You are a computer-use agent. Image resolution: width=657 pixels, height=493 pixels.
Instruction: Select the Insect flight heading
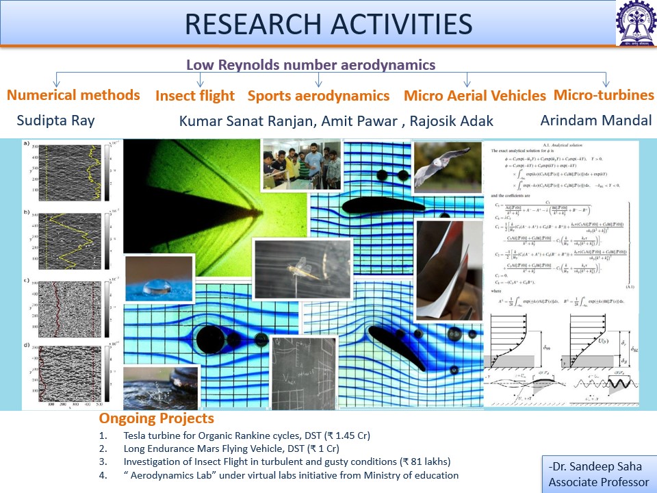[195, 96]
